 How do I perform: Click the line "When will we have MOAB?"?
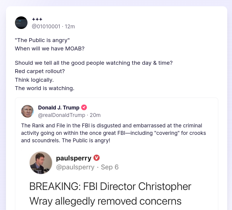tap(50, 48)
